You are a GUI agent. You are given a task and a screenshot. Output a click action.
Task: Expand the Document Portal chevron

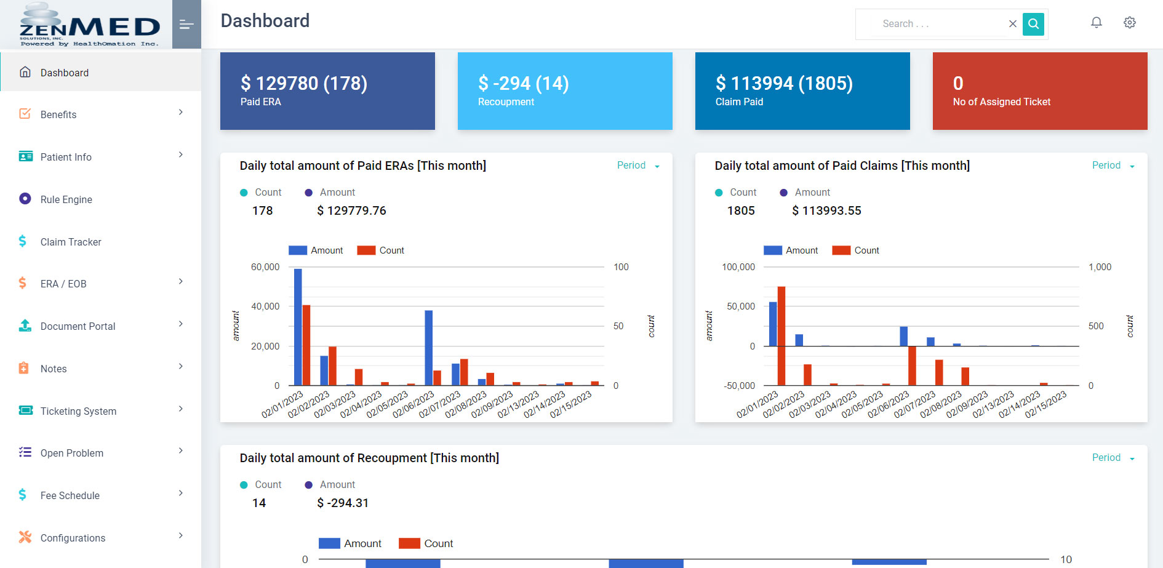pos(180,324)
